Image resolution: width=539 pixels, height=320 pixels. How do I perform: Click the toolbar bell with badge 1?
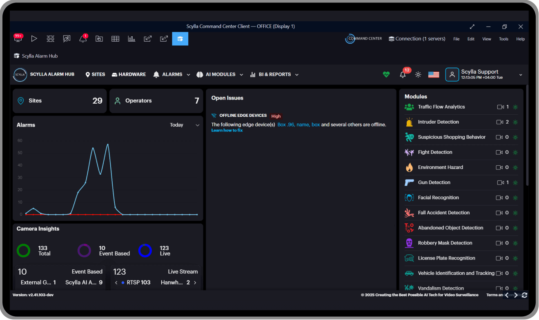coord(83,39)
